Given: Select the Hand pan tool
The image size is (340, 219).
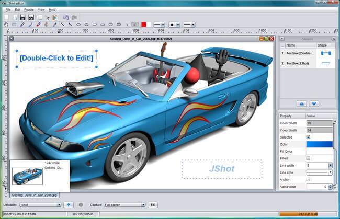Looking at the screenshot, I should tap(6, 25).
